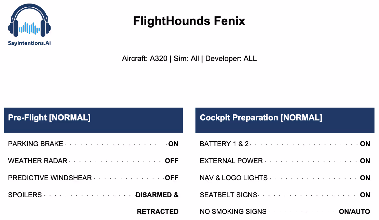Click the ON value for PARKING BRAKE

173,144
